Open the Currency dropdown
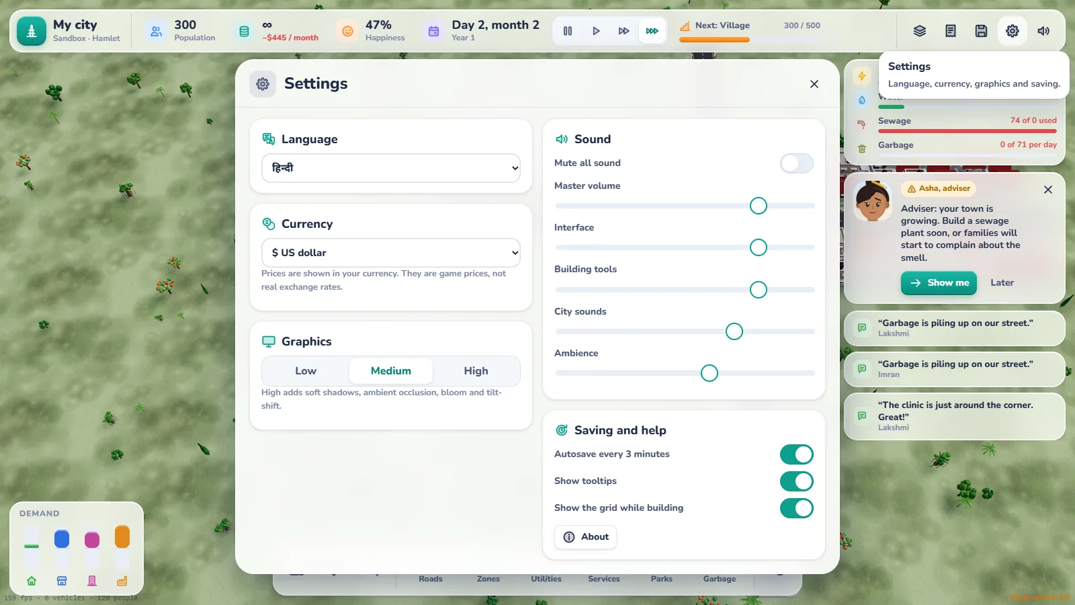 391,253
